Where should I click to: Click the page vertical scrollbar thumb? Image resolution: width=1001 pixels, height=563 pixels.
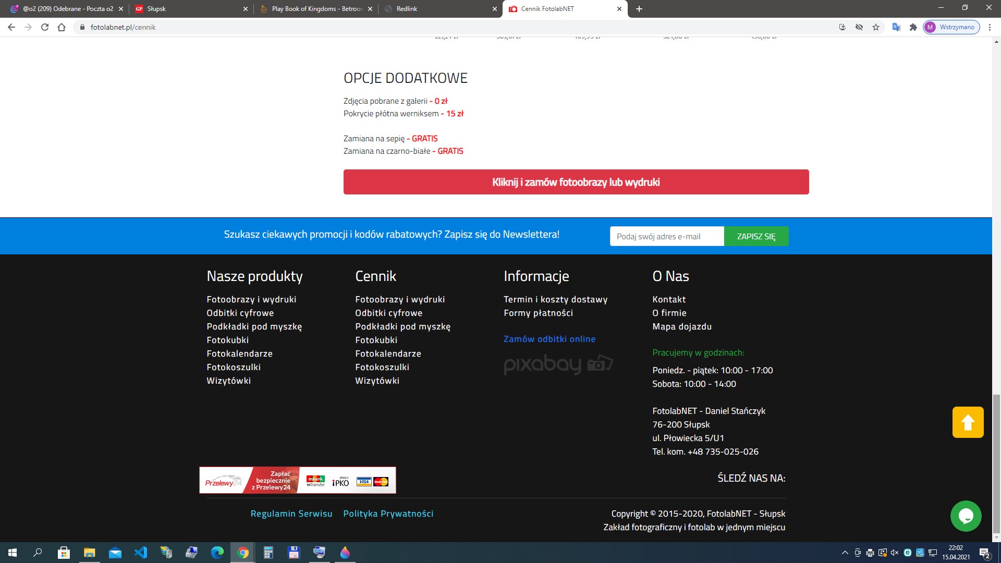tap(996, 464)
